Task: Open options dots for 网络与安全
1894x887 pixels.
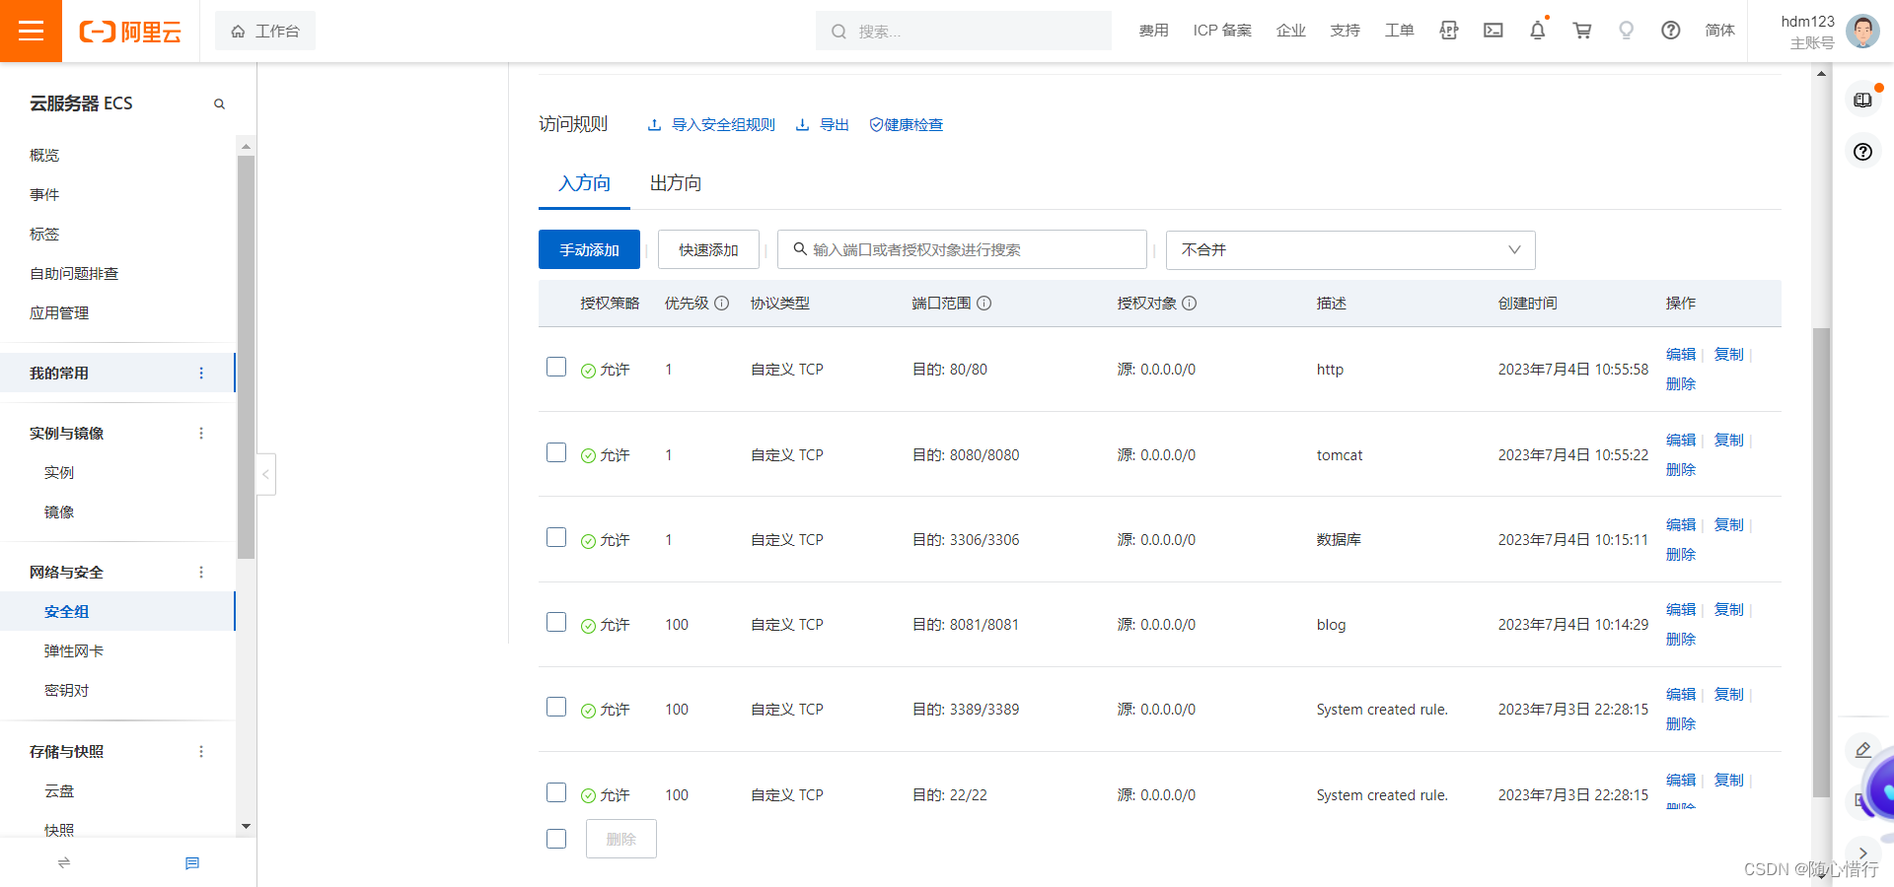Action: pyautogui.click(x=201, y=572)
